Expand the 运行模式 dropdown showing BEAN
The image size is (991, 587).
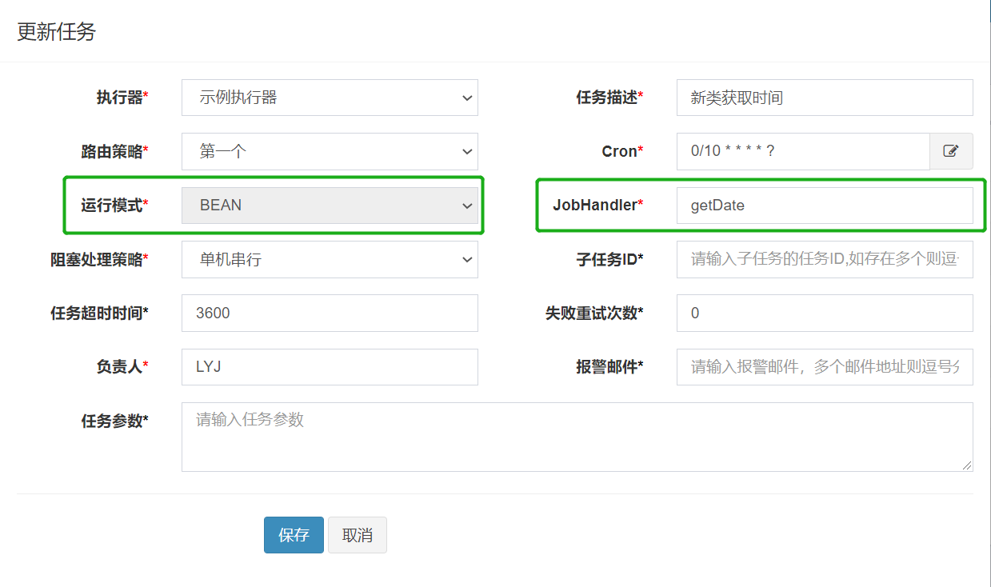(x=330, y=206)
